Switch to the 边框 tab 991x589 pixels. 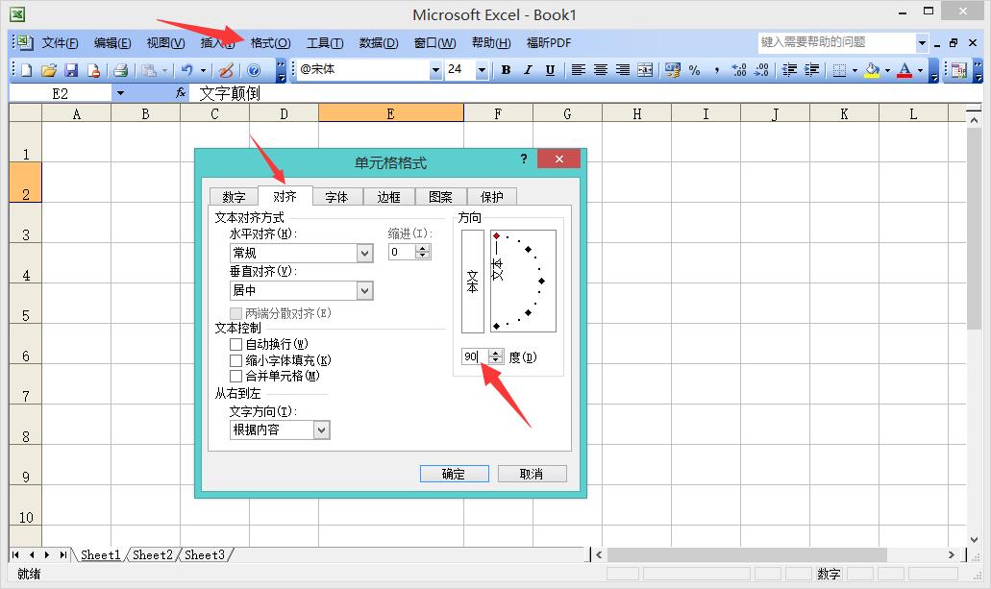tap(388, 197)
